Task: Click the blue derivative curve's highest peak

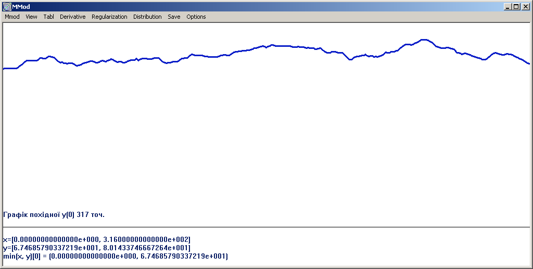Action: tap(424, 40)
